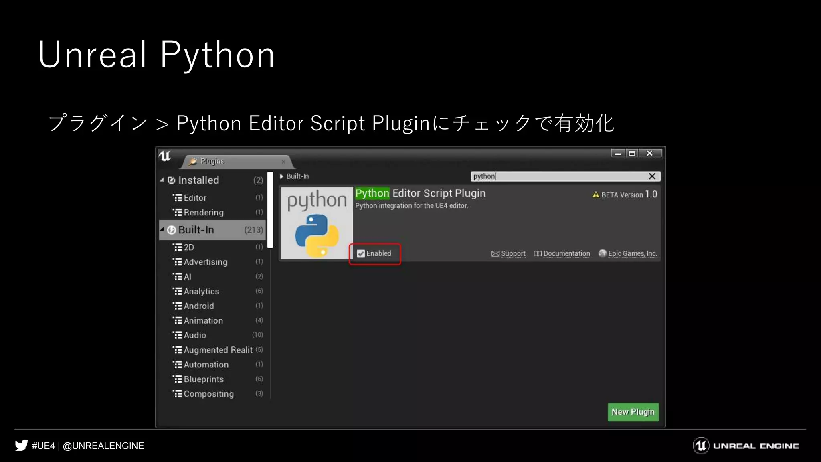This screenshot has width=821, height=462.
Task: Click the list icon beside Augmented Reality
Action: click(x=177, y=350)
